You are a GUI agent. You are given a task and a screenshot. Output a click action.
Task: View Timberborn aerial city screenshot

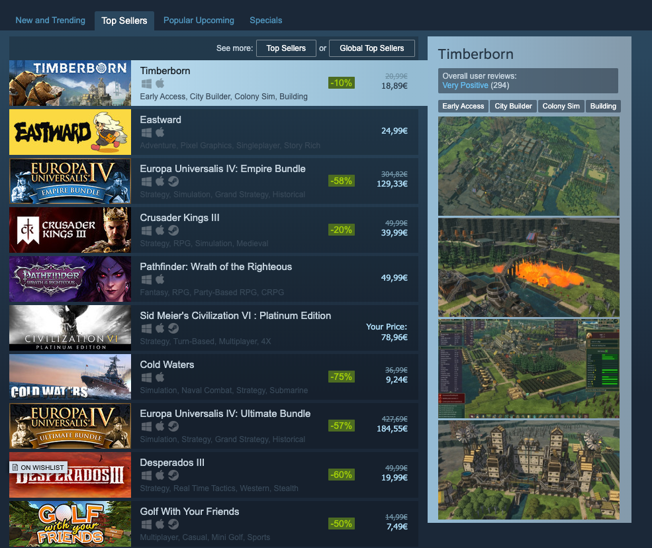[x=529, y=166]
